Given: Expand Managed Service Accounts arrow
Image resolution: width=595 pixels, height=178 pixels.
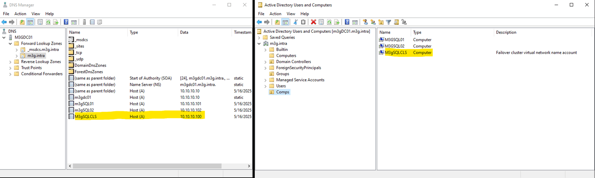Looking at the screenshot, I should (x=266, y=80).
